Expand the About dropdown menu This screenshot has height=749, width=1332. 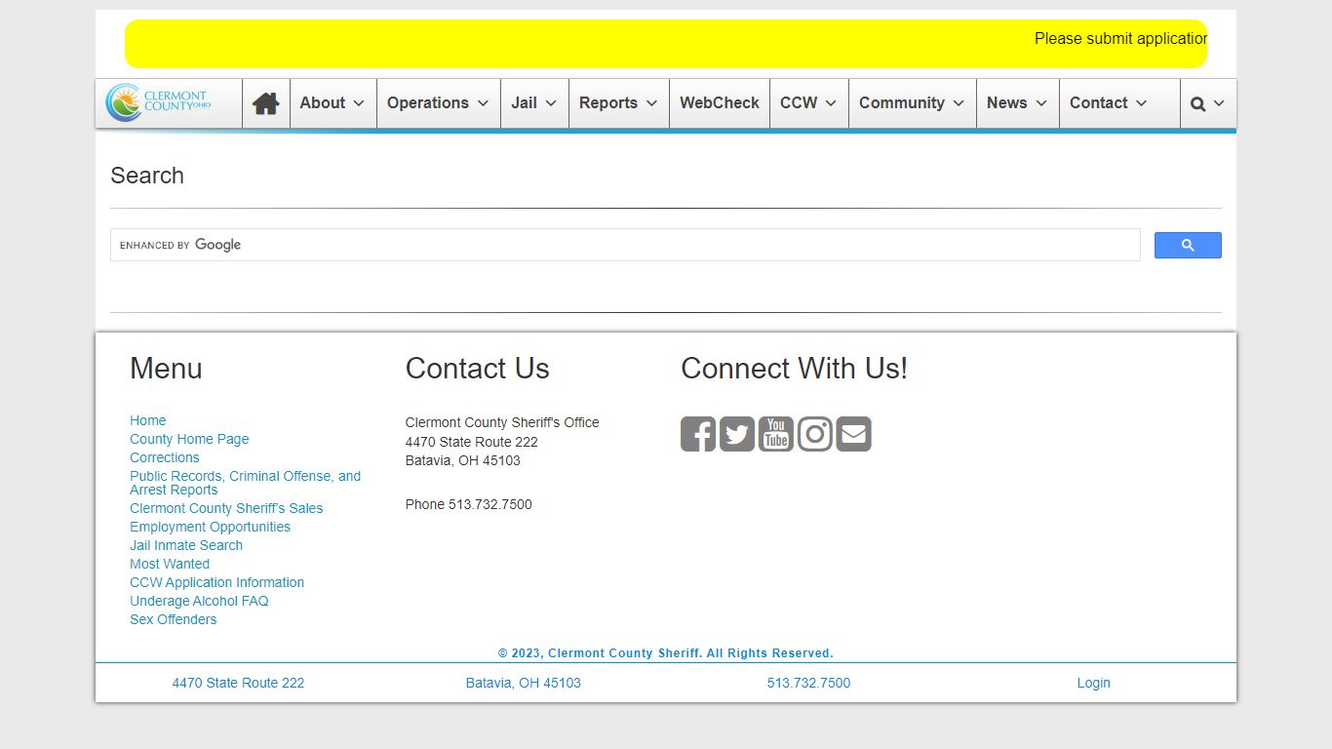pos(333,103)
